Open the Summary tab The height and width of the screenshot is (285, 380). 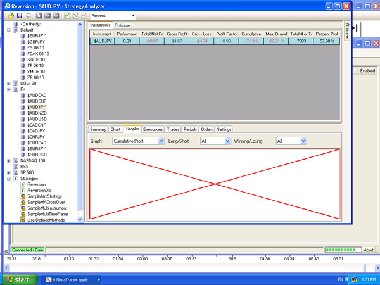98,129
